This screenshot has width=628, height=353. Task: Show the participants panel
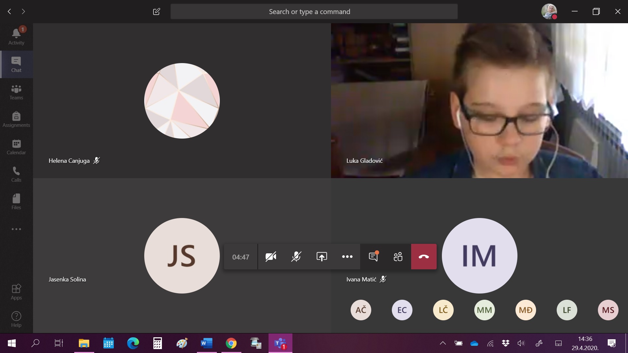point(398,257)
